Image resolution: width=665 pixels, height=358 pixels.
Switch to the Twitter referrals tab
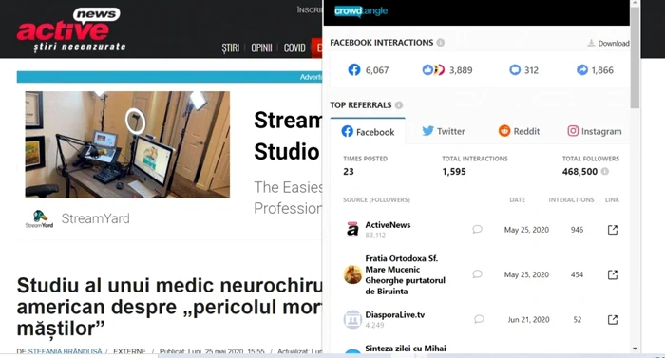(444, 131)
